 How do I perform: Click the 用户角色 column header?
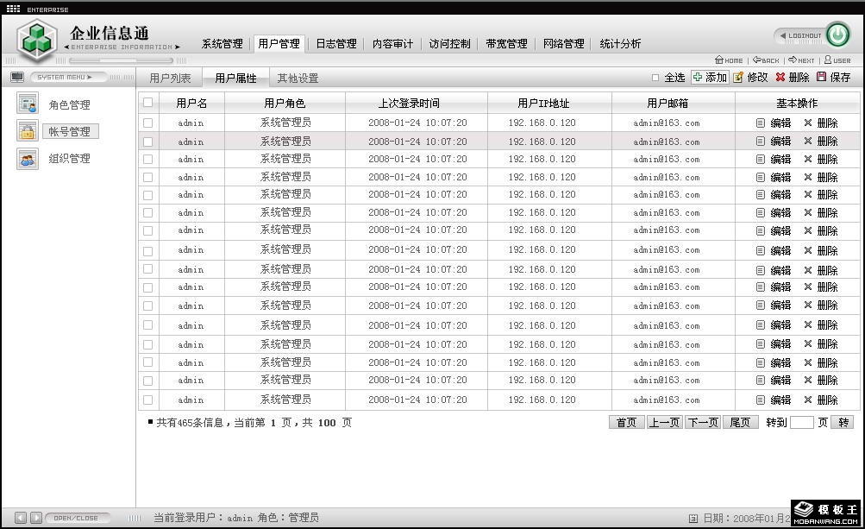click(285, 103)
